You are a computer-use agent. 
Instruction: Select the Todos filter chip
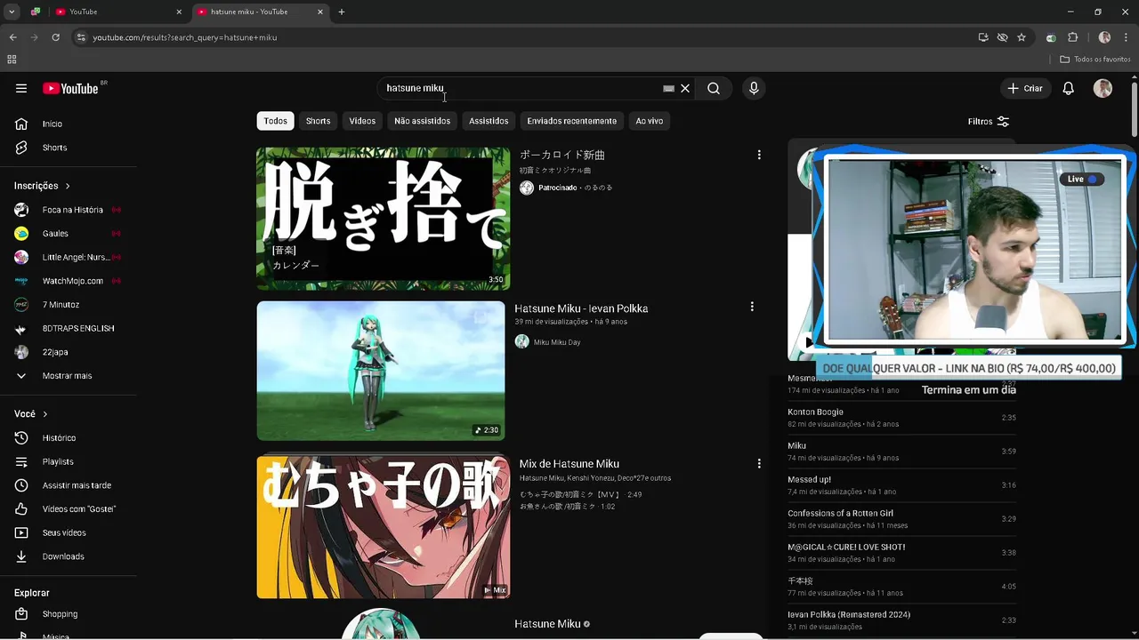[276, 121]
